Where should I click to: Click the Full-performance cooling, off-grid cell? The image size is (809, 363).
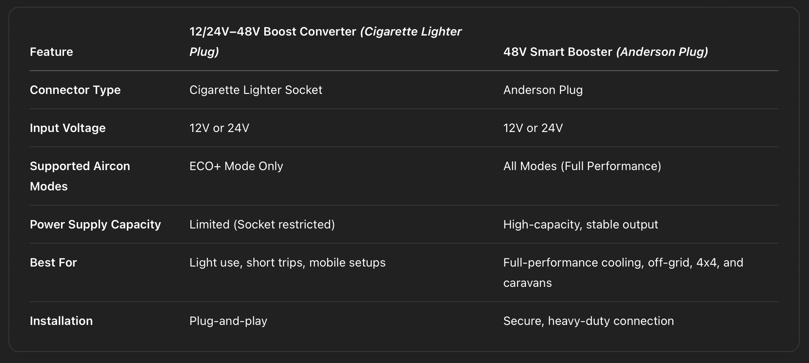pos(623,272)
